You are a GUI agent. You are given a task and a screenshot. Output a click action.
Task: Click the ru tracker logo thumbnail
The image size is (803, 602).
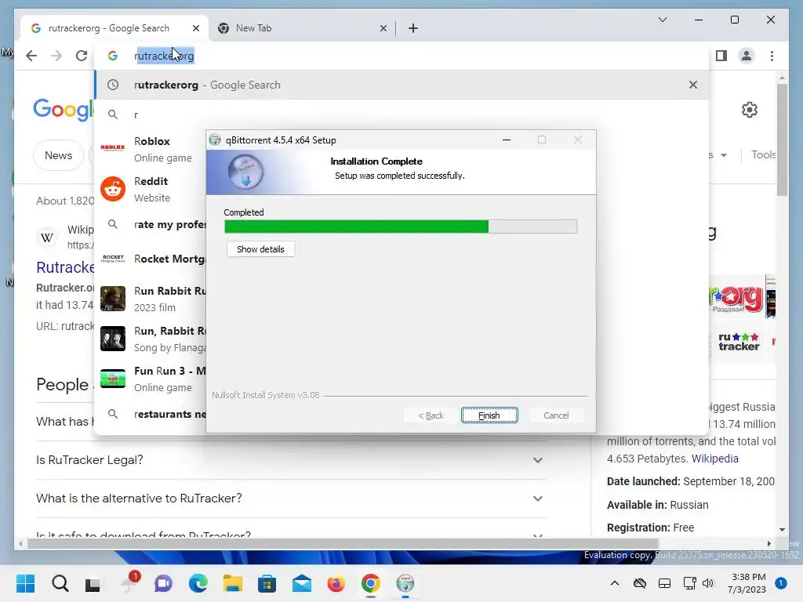(x=739, y=342)
